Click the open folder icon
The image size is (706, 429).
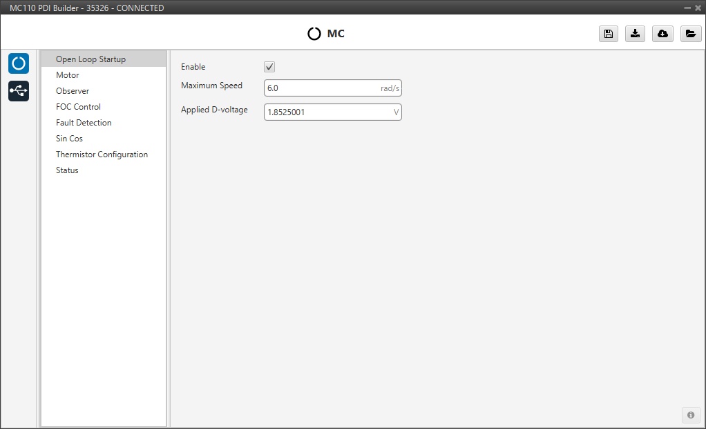click(x=690, y=34)
